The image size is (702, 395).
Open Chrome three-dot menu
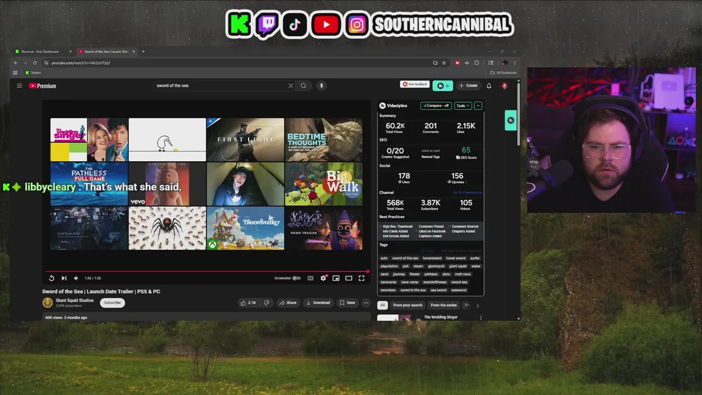point(514,63)
